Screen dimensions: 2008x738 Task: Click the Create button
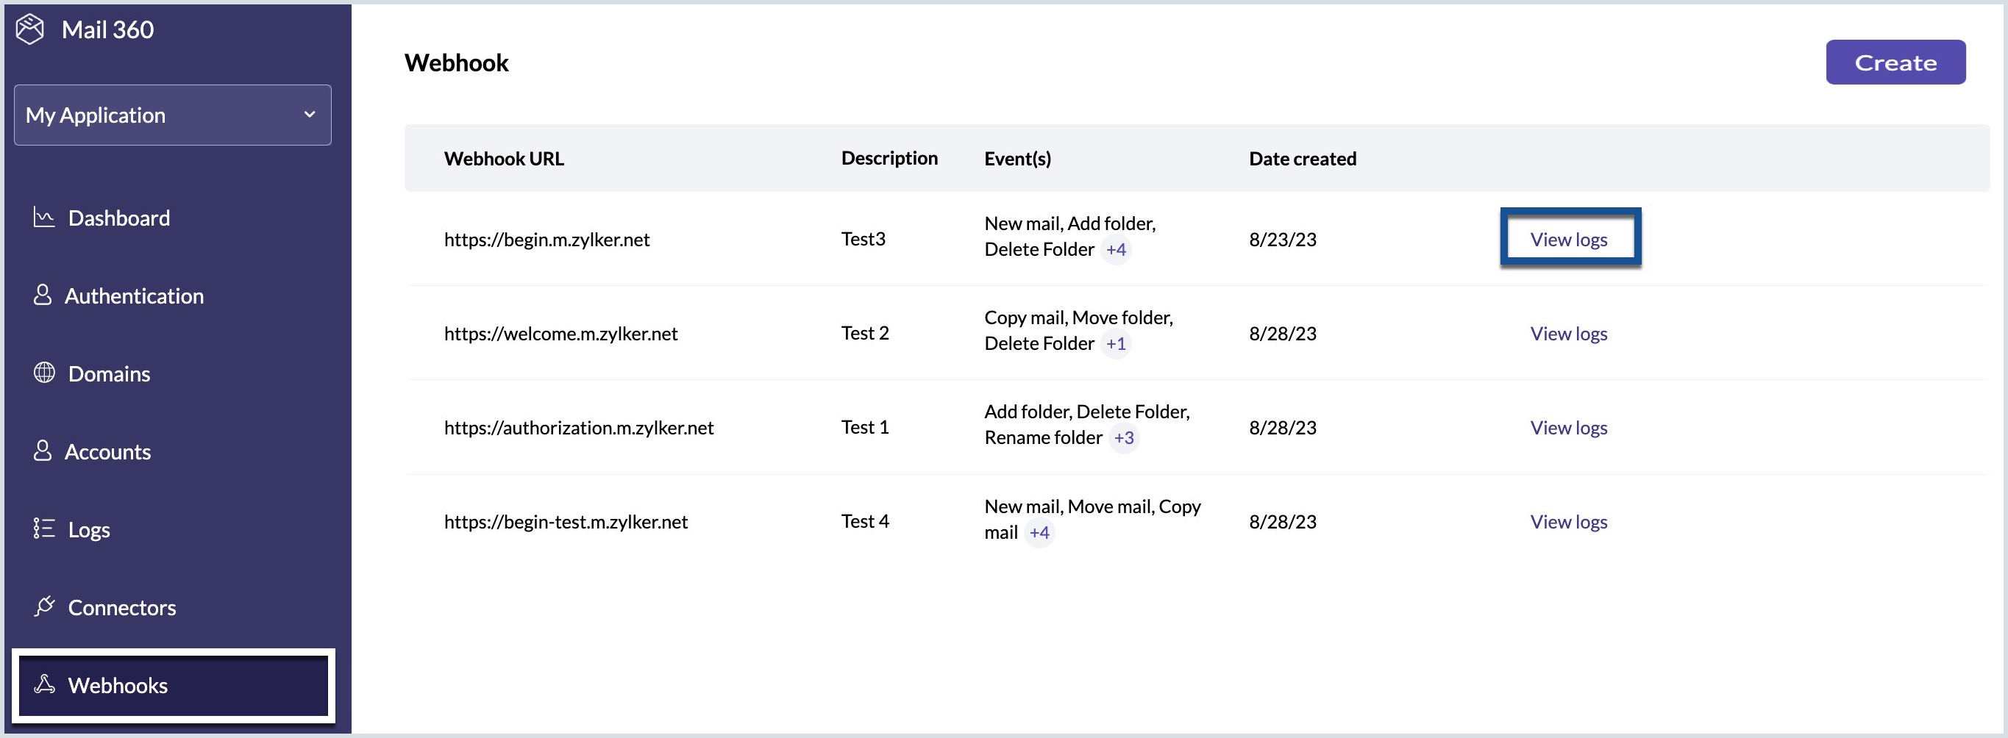click(x=1895, y=62)
